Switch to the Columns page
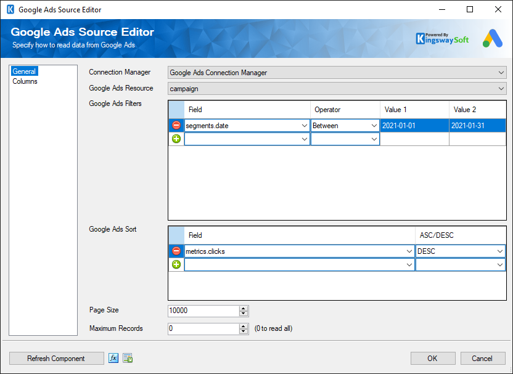Image resolution: width=513 pixels, height=374 pixels. [x=25, y=81]
